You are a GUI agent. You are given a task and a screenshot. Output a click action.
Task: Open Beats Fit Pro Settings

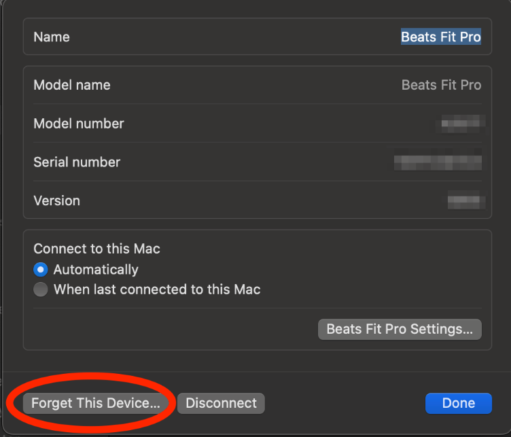coord(400,329)
